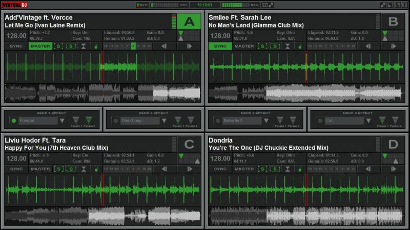Toggle second [S] button on deck A
410x230 pixels.
pyautogui.click(x=71, y=46)
